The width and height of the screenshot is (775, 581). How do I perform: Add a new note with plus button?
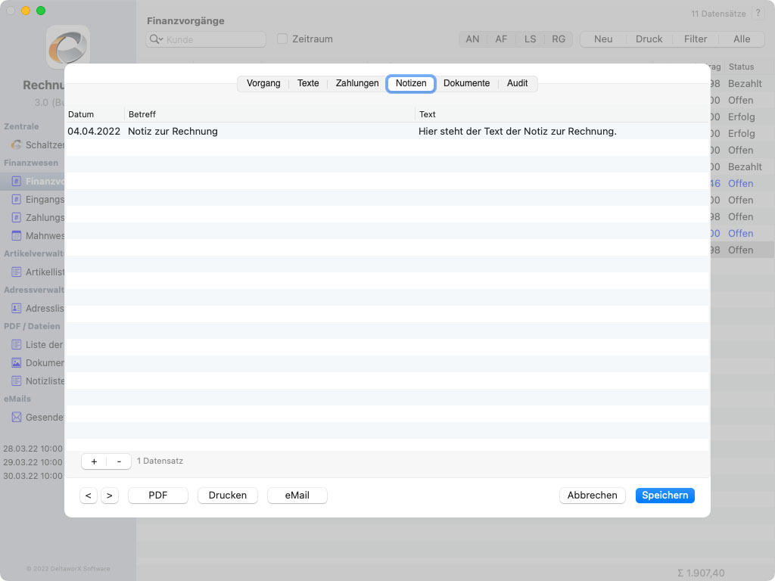[x=94, y=461]
